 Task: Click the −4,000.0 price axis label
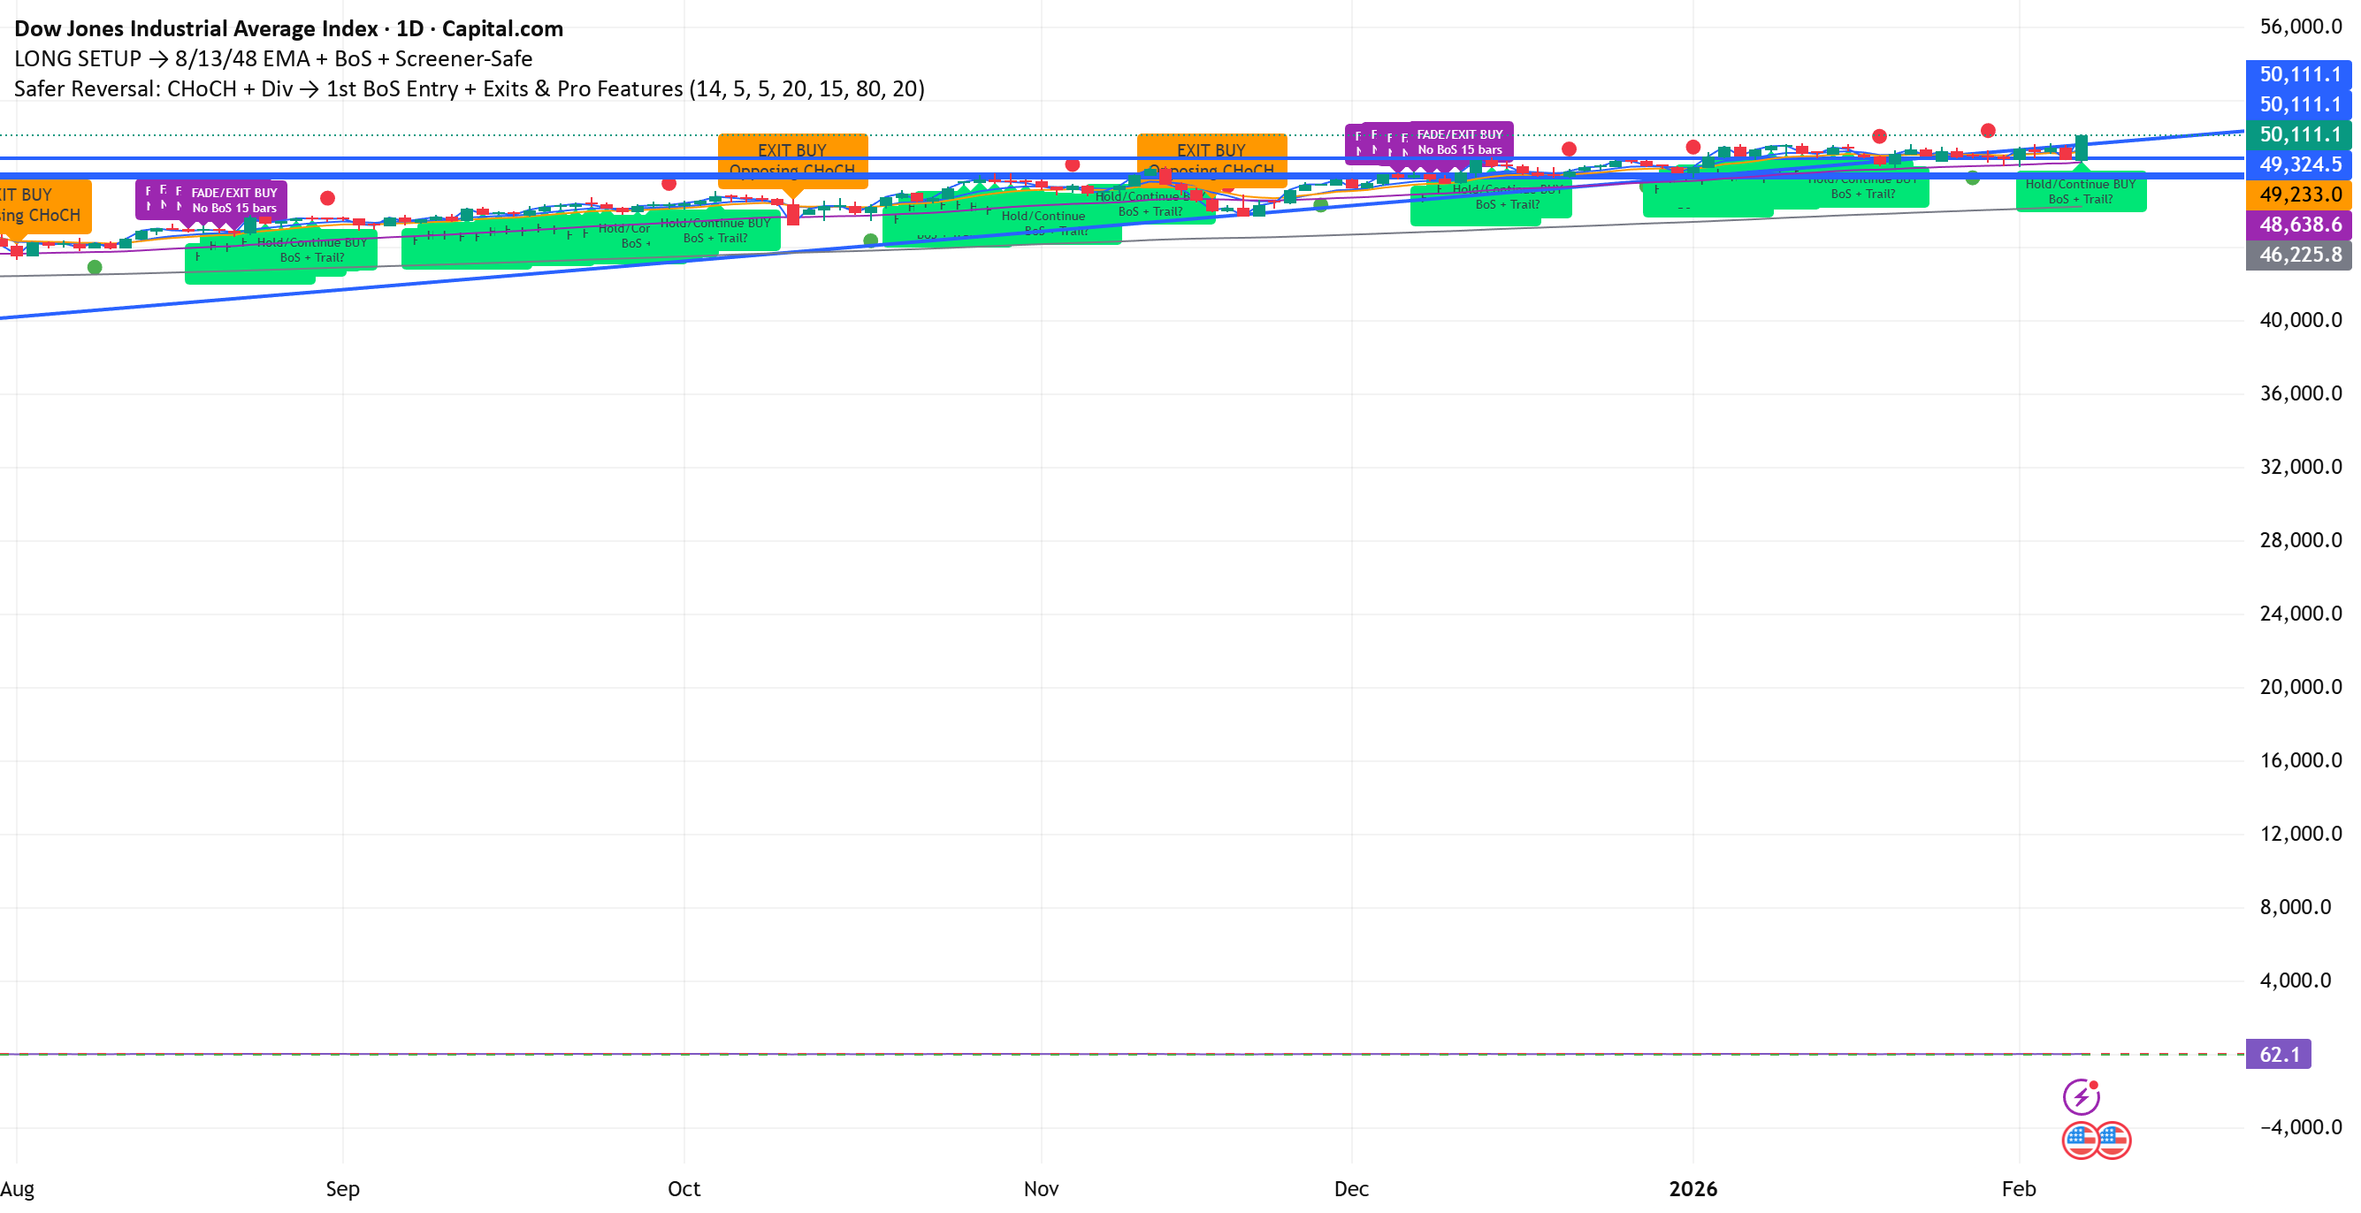[2301, 1127]
